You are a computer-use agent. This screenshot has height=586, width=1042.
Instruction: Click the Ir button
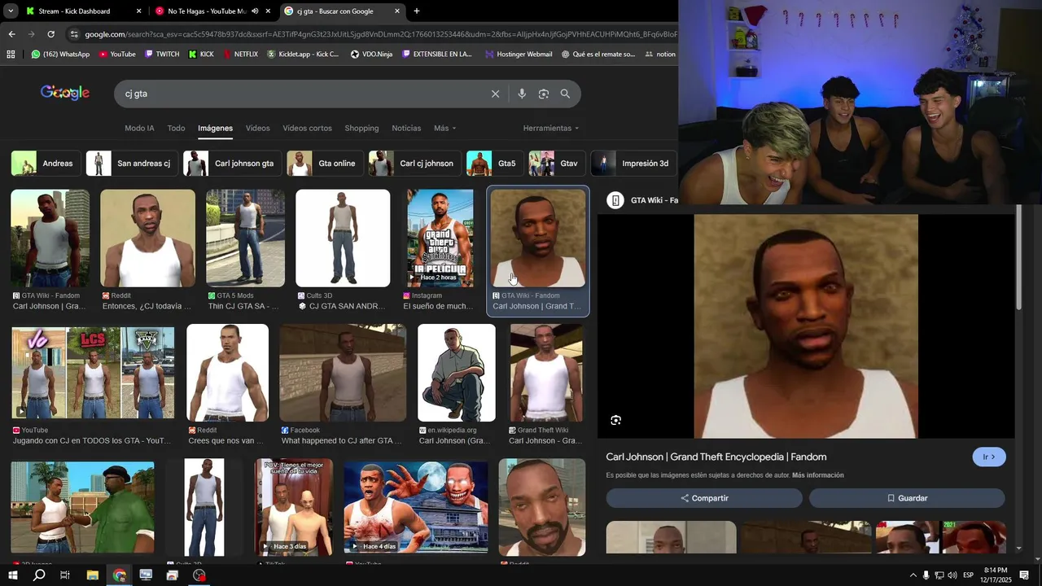pos(989,457)
